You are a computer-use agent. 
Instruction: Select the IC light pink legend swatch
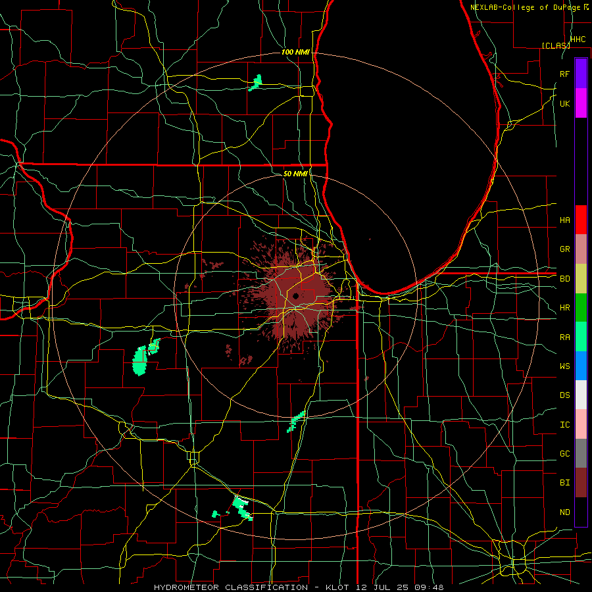coord(581,424)
